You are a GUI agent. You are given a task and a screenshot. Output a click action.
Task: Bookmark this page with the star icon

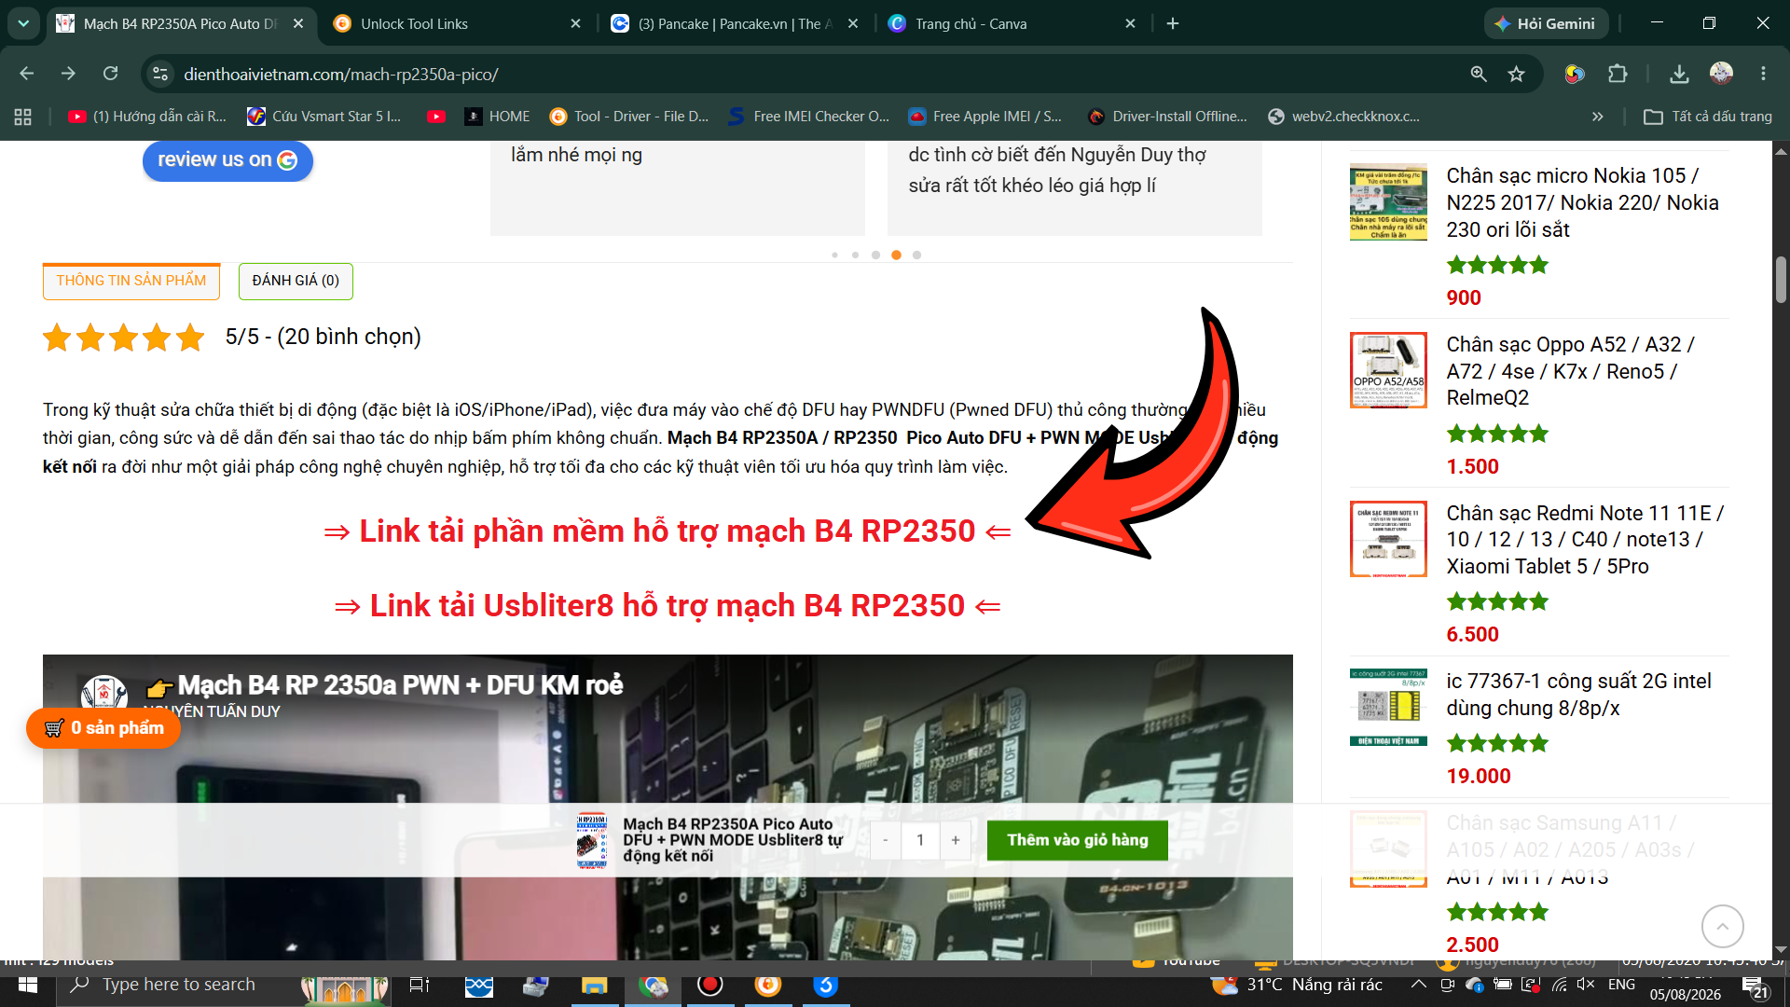pos(1517,74)
